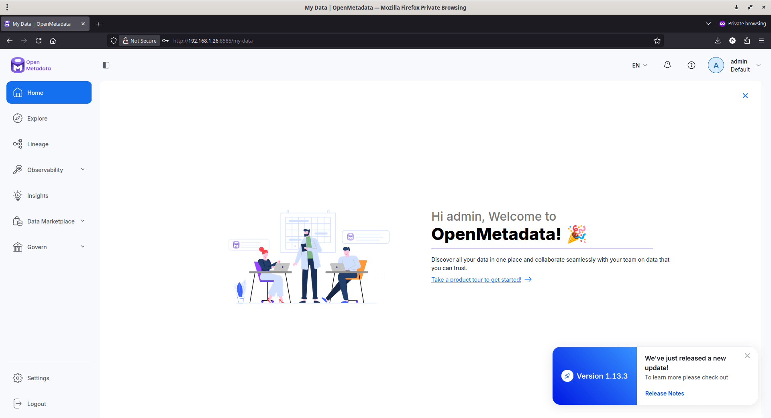Click the Observability icon

(x=18, y=170)
